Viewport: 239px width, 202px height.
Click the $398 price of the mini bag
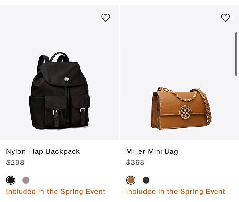coord(135,162)
